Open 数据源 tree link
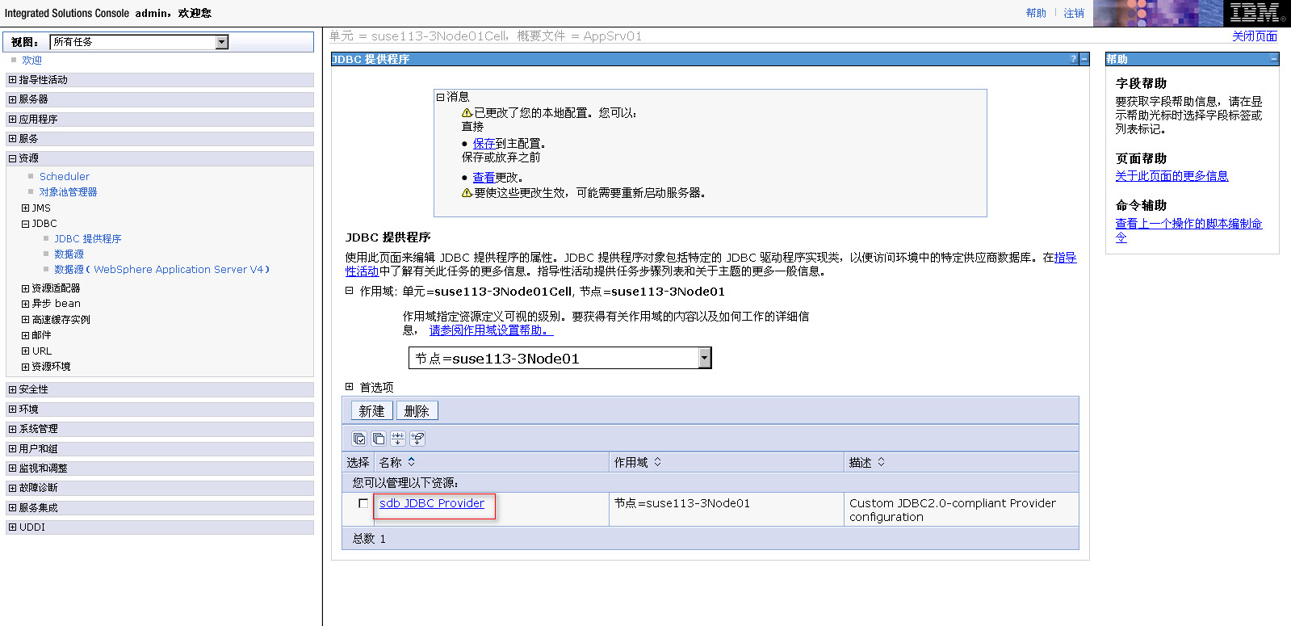The image size is (1291, 626). (x=69, y=254)
